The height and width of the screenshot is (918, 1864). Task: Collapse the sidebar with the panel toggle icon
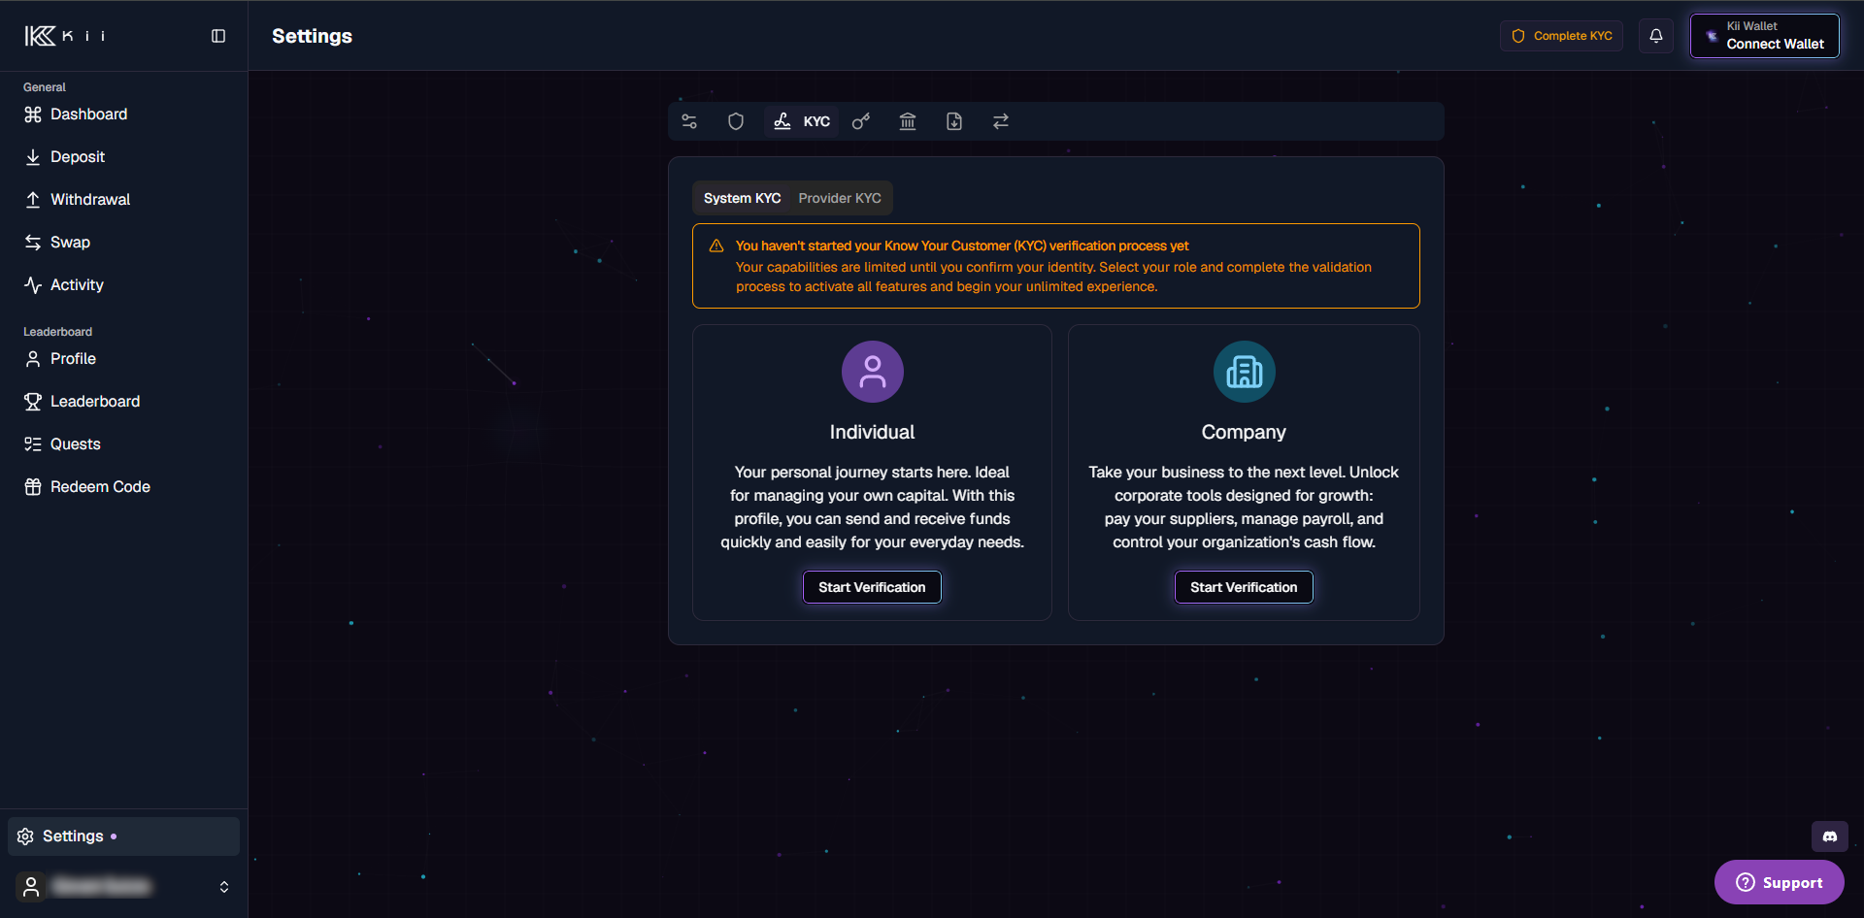[218, 36]
